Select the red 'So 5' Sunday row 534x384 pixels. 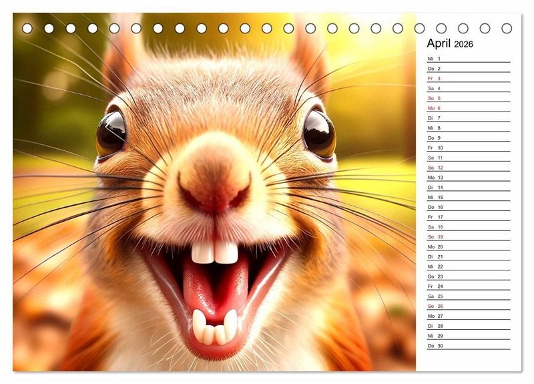469,98
